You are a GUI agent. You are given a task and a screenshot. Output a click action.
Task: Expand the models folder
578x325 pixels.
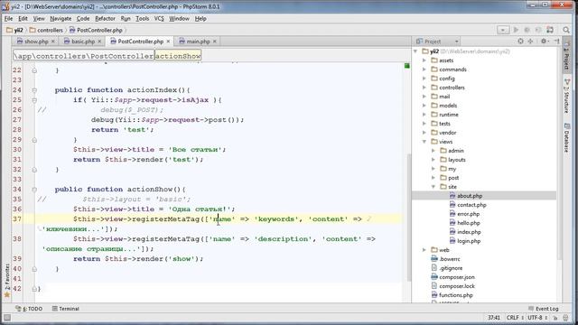tap(424, 106)
